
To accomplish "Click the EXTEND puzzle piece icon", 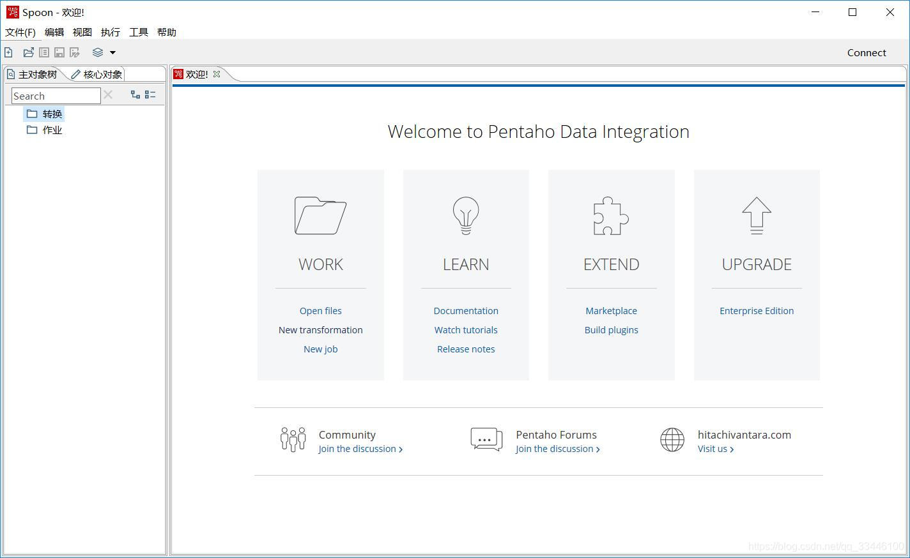I will click(x=611, y=216).
